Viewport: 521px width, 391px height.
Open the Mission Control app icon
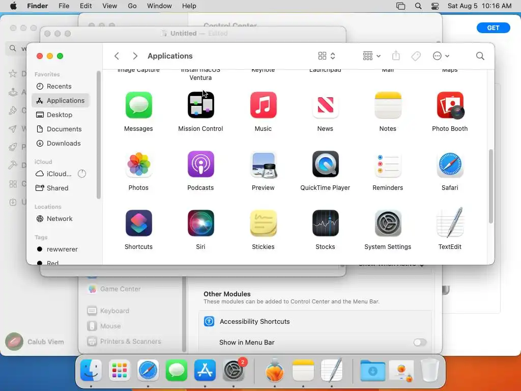pos(200,105)
